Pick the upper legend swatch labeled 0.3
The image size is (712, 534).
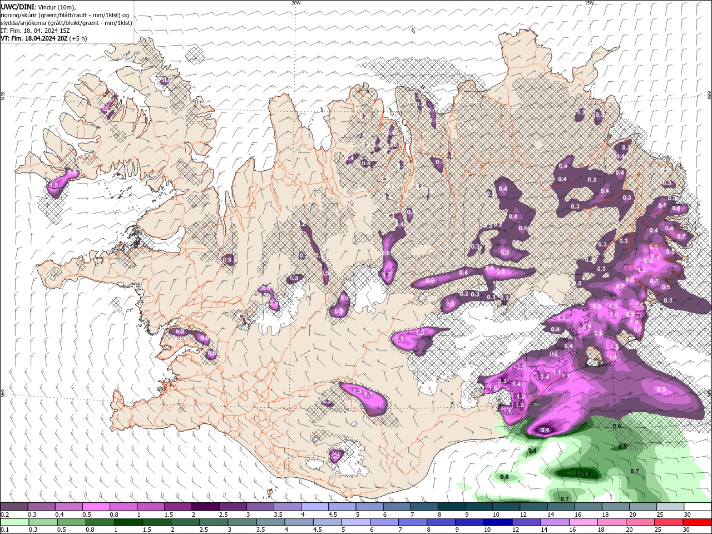coord(41,507)
